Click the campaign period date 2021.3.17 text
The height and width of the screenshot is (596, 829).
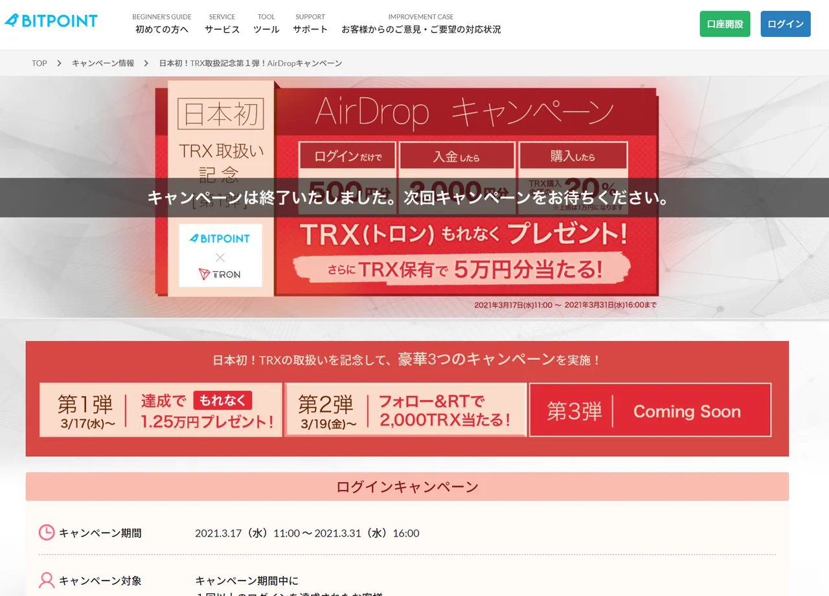click(307, 533)
